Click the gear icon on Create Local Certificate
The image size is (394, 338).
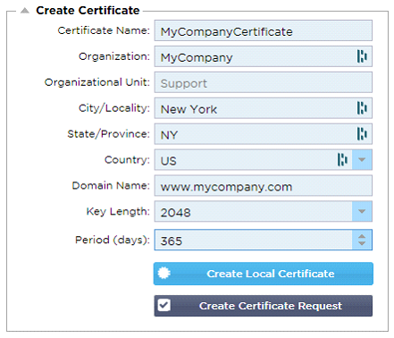click(164, 273)
